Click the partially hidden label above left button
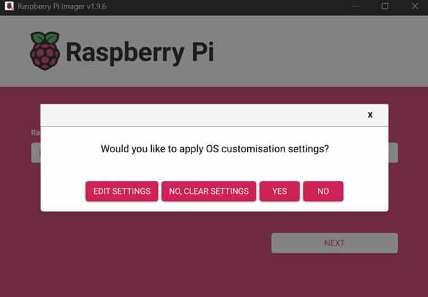This screenshot has width=428, height=297. pos(35,133)
